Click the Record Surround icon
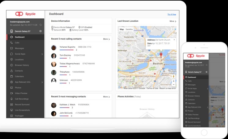228x139 pixels. pos(12,104)
